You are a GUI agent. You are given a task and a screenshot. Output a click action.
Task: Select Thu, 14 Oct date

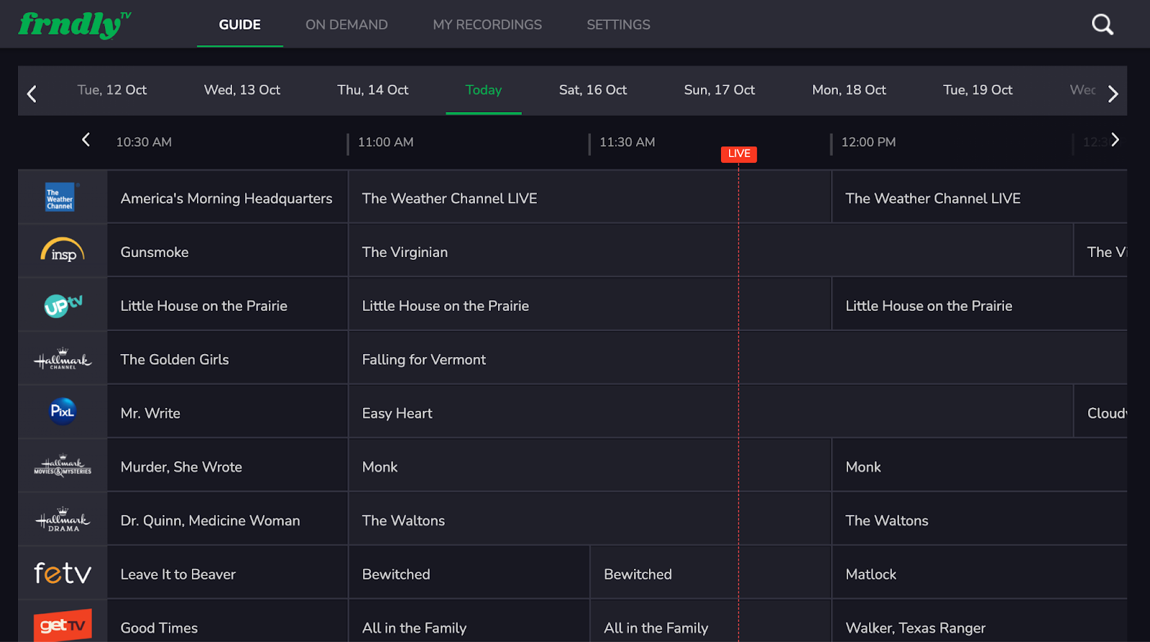pos(373,90)
